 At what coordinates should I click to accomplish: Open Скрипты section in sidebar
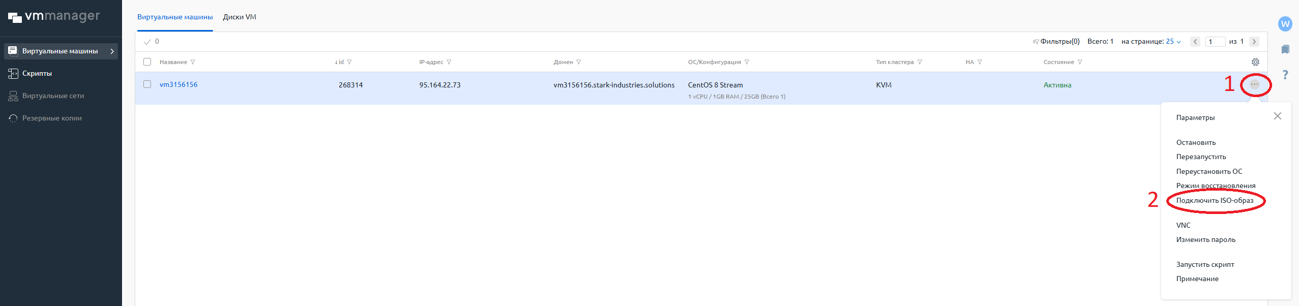click(x=37, y=74)
